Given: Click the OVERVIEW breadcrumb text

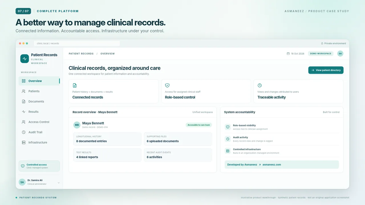Looking at the screenshot, I should pos(108,54).
